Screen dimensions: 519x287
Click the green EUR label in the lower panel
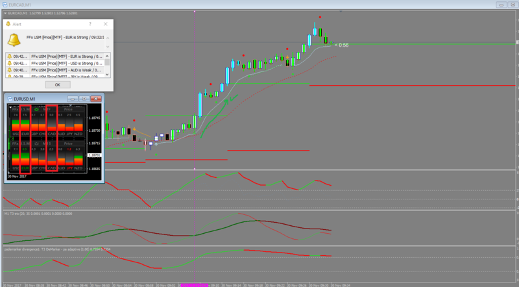point(25,168)
